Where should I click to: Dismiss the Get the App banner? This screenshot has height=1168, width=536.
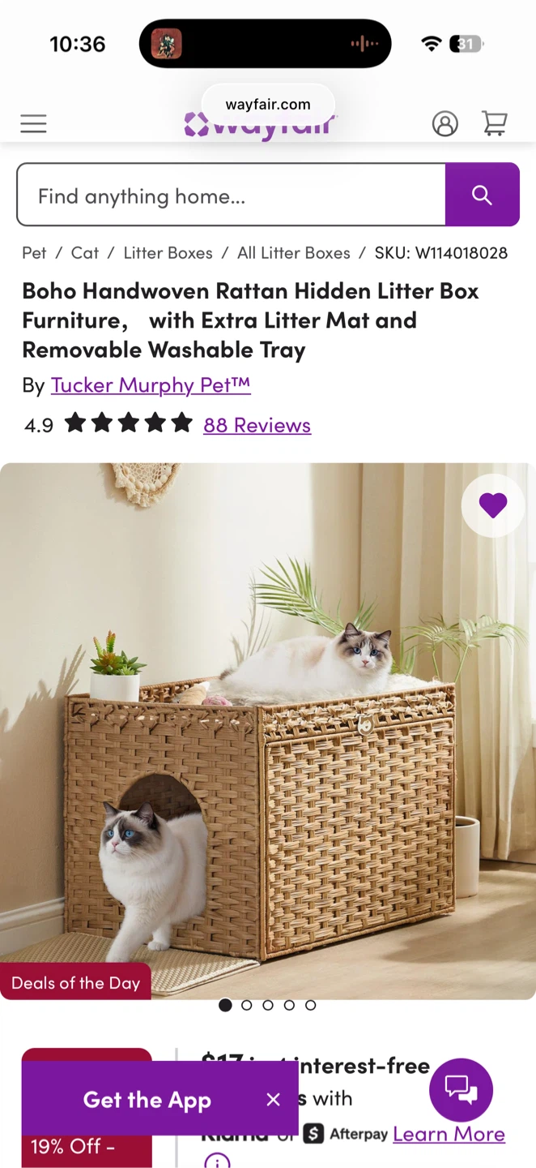[274, 1099]
